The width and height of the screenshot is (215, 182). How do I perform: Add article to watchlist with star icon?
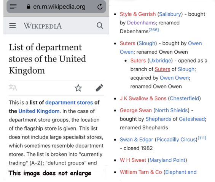[x=78, y=88]
